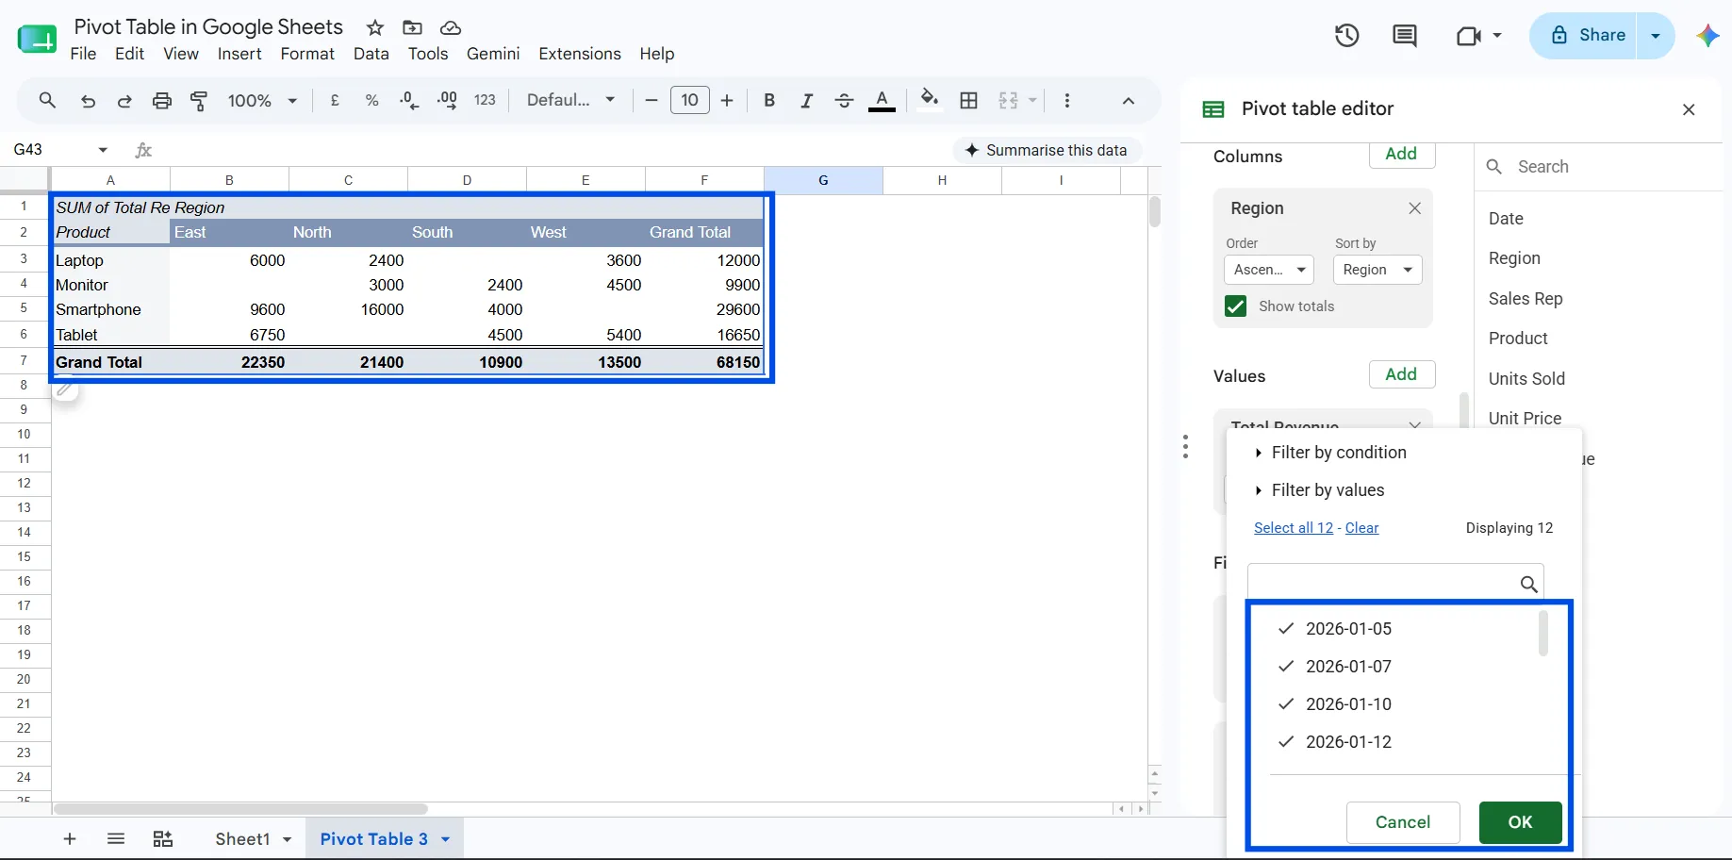Click the Summarise this data button
The image size is (1732, 860).
point(1047,150)
